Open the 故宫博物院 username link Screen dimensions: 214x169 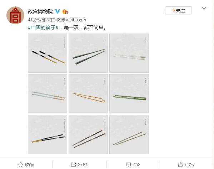point(40,11)
